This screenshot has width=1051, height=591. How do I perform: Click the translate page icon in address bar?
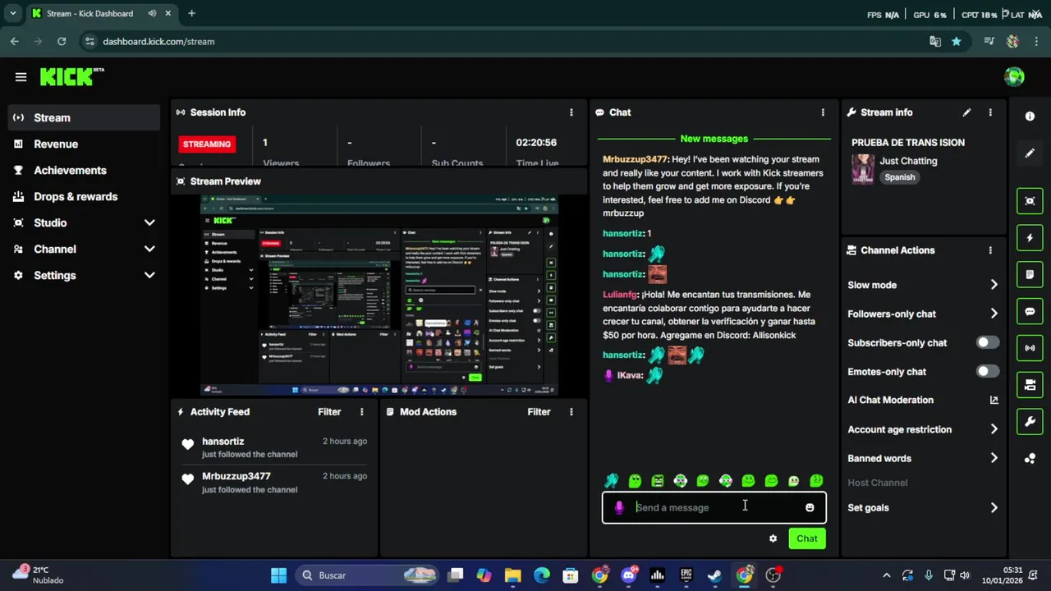935,41
